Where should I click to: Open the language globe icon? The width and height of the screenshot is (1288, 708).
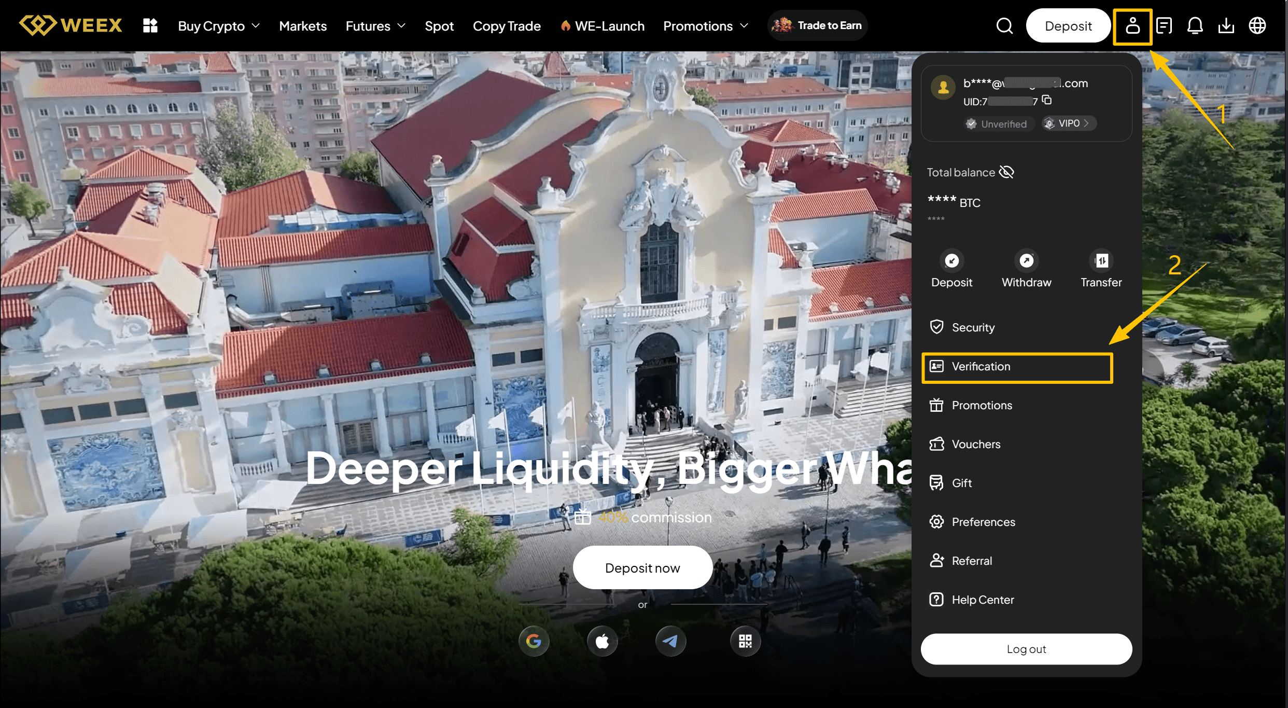(1257, 25)
